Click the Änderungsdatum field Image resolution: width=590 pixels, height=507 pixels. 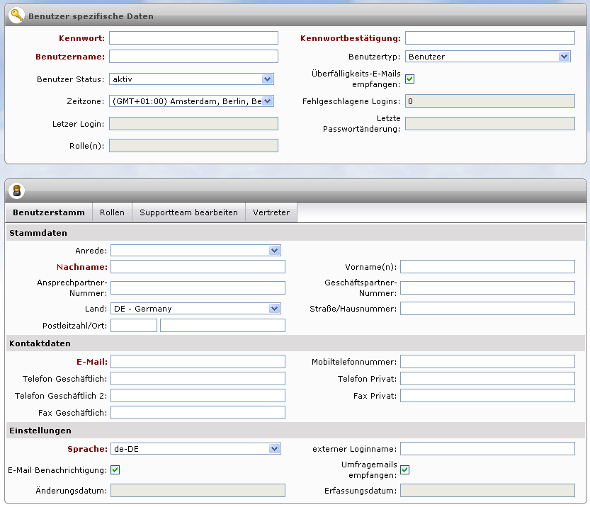click(198, 491)
